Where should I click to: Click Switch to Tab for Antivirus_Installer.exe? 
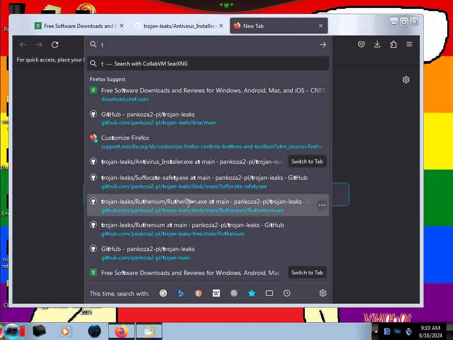(x=307, y=162)
